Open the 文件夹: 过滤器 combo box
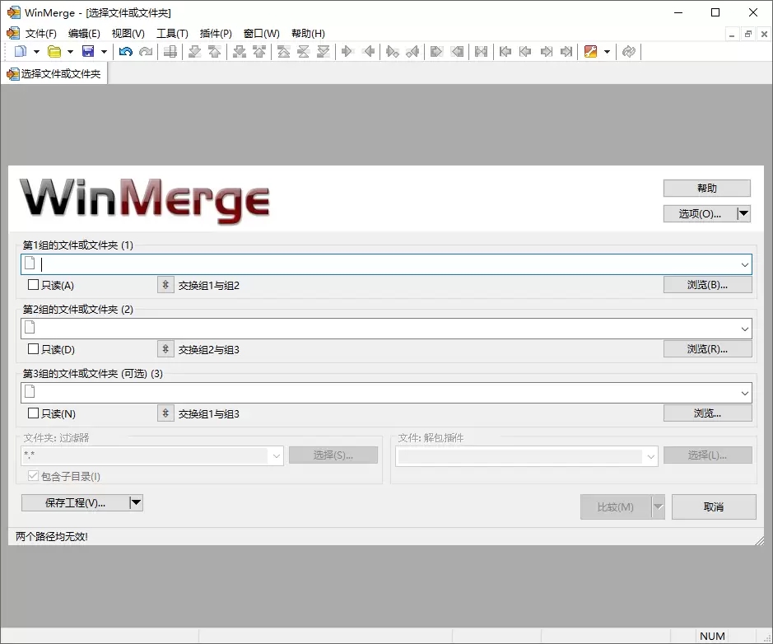Screen dimensions: 773x644 click(x=151, y=456)
